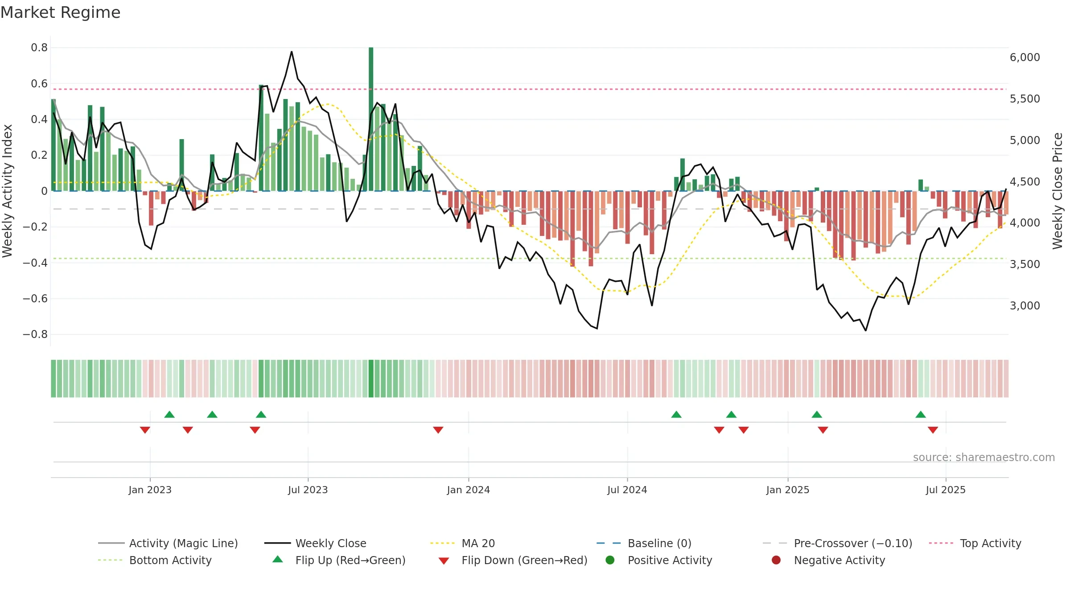Click the Weekly Activity Index axis title
This screenshot has width=1070, height=602.
click(7, 191)
